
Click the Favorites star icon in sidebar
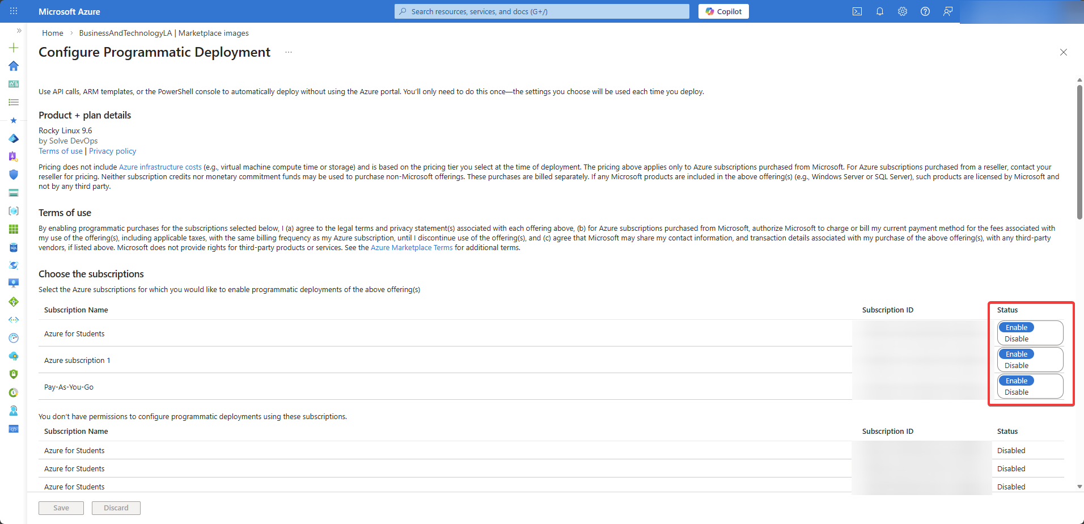14,120
